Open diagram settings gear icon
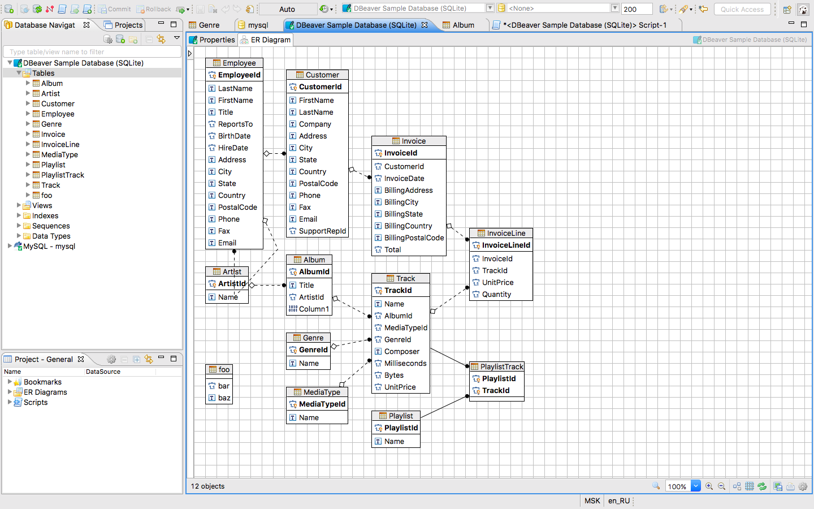This screenshot has height=509, width=814. tap(803, 486)
